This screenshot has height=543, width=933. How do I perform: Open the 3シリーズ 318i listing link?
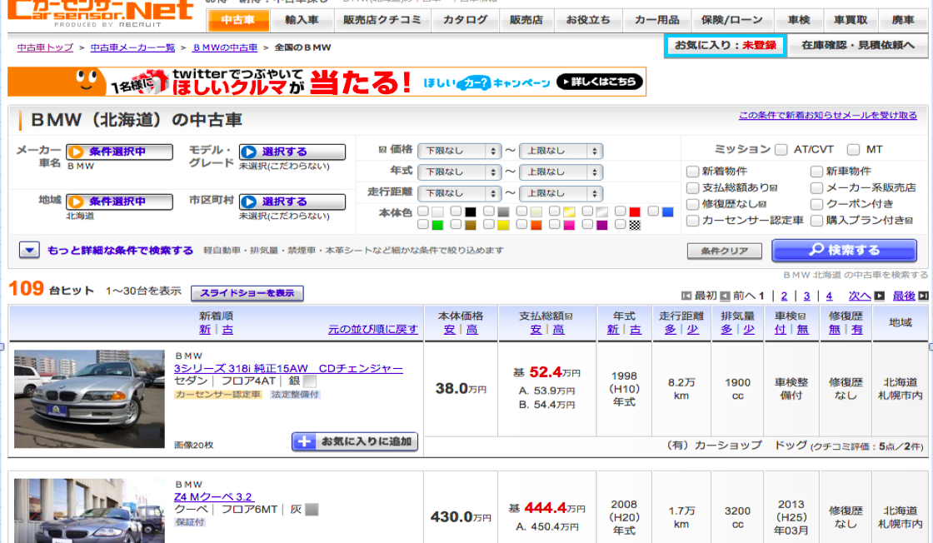tap(288, 368)
